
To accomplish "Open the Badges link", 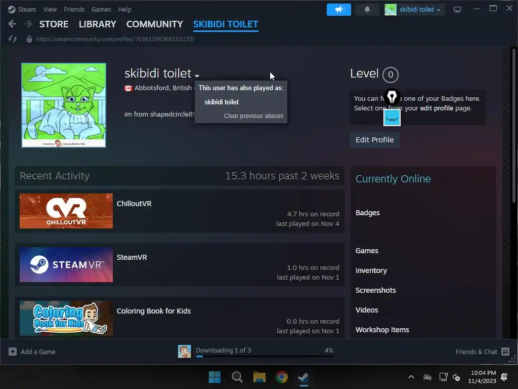I will click(x=367, y=213).
